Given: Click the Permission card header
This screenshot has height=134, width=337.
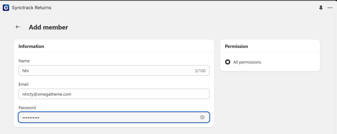Looking at the screenshot, I should (x=236, y=46).
